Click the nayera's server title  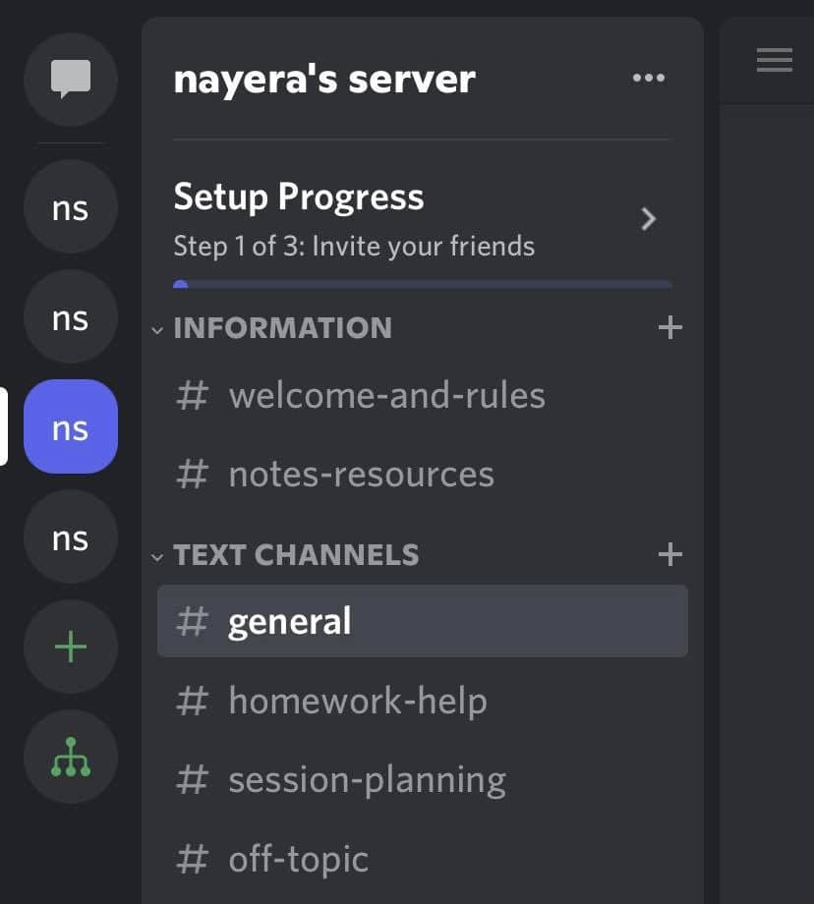click(324, 79)
